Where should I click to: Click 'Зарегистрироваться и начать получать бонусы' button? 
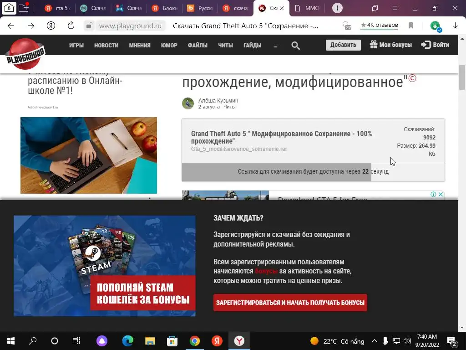(x=290, y=303)
